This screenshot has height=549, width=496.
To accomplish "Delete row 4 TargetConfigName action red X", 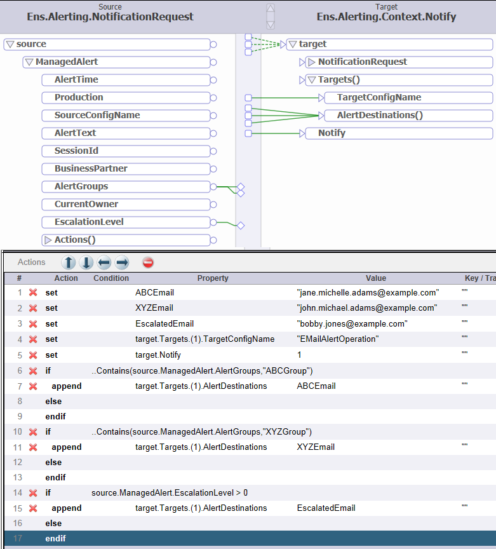I will (33, 339).
